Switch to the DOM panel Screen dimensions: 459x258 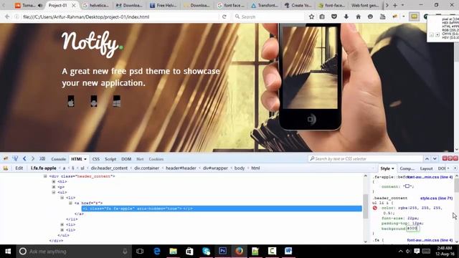(126, 159)
